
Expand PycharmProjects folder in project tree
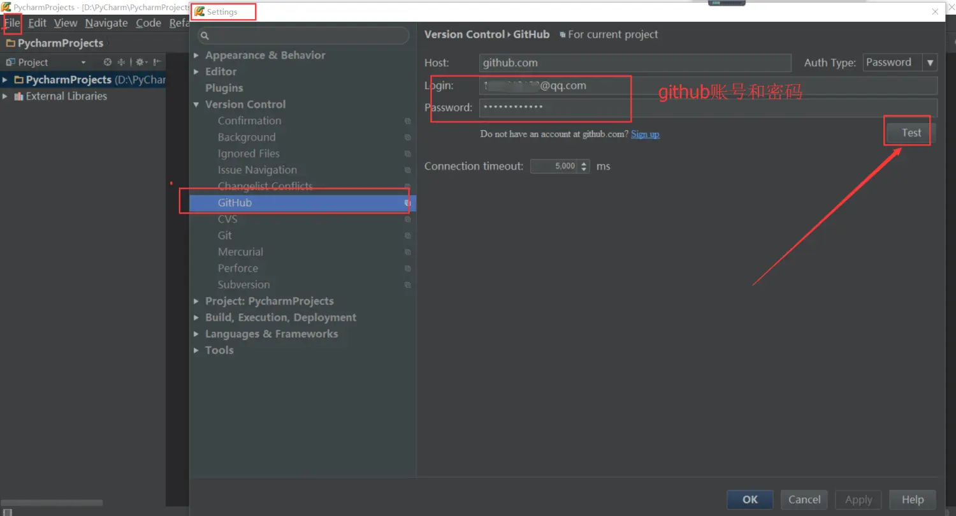(6, 80)
